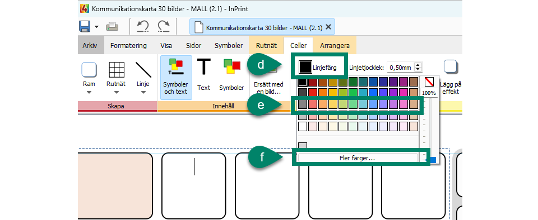The height and width of the screenshot is (220, 538).
Task: Pick the bright yellow swatch
Action: click(x=333, y=93)
